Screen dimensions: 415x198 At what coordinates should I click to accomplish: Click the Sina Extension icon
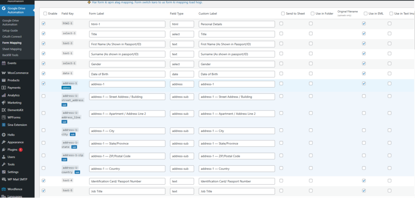(4, 125)
